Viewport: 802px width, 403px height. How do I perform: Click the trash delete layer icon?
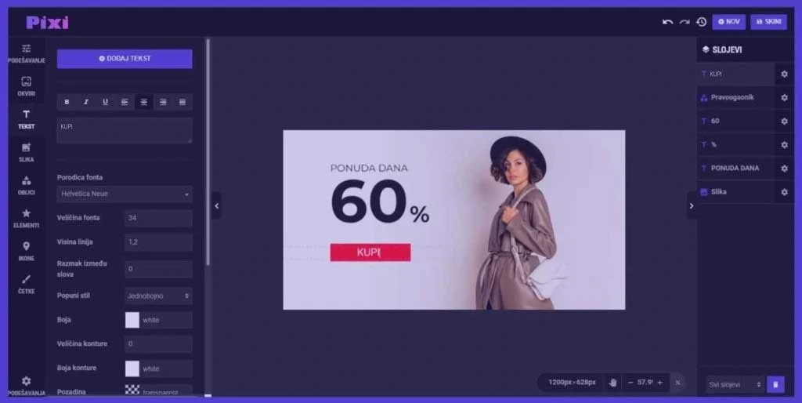coord(775,384)
